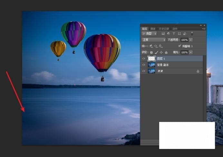This screenshot has height=157, width=223.
Task: Open the 历史记录 (History) tab
Action: [x=164, y=29]
